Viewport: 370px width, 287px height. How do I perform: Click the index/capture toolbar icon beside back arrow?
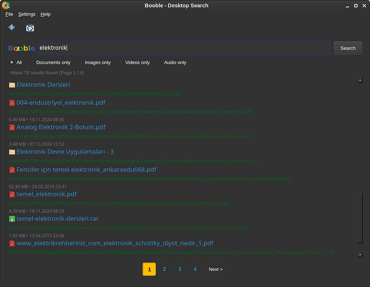pyautogui.click(x=30, y=28)
